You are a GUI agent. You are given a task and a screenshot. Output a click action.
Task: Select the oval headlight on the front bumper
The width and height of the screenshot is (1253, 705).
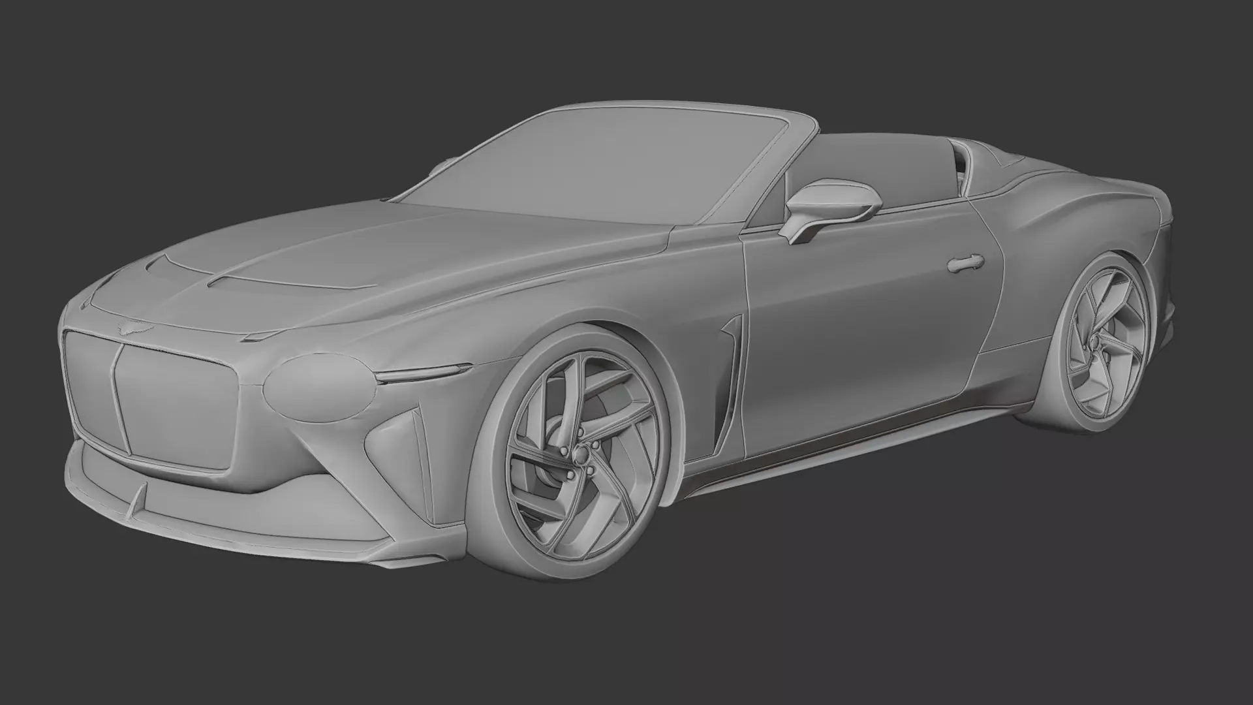point(320,387)
